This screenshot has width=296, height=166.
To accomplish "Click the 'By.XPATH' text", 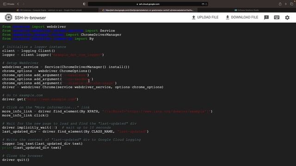I will point(89,112).
